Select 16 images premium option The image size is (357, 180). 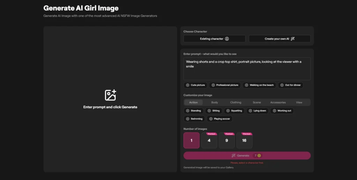click(244, 140)
